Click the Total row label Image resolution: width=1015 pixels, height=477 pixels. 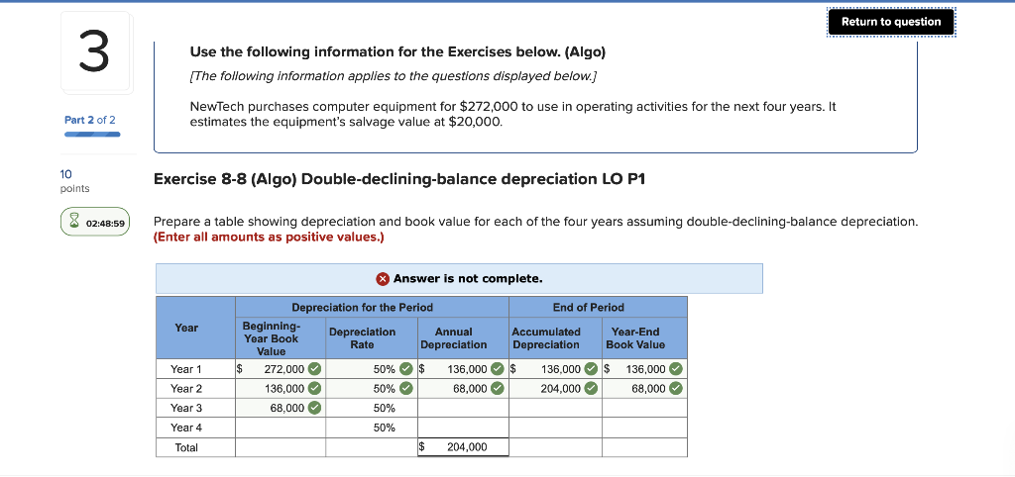[185, 446]
